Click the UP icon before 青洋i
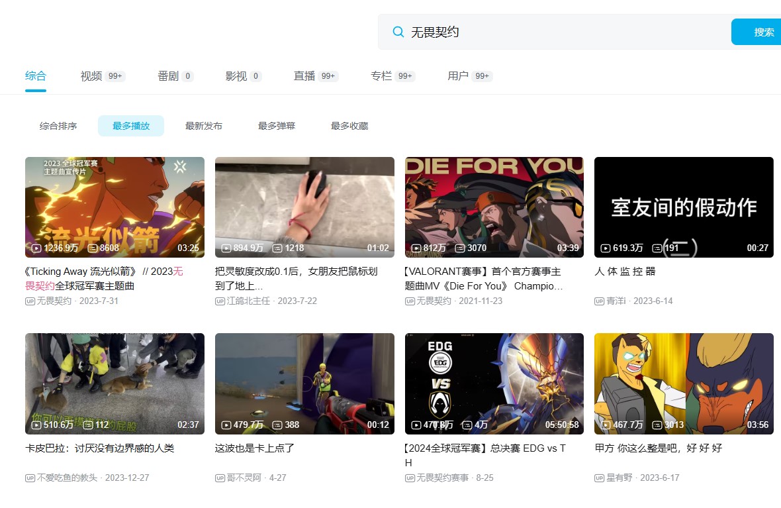The width and height of the screenshot is (781, 508). click(599, 301)
